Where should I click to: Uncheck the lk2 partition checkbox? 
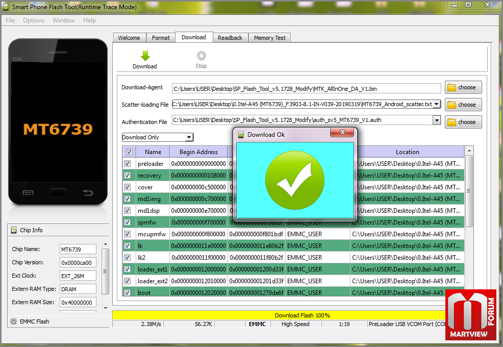(128, 257)
